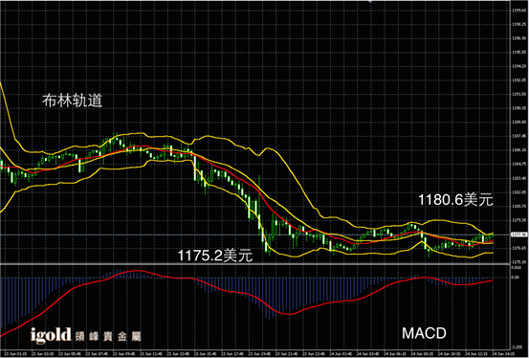The image size is (529, 358).
Task: Click the 1199.60 price axis label
Action: point(518,11)
